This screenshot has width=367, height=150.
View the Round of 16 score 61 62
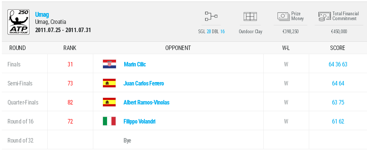coord(338,121)
